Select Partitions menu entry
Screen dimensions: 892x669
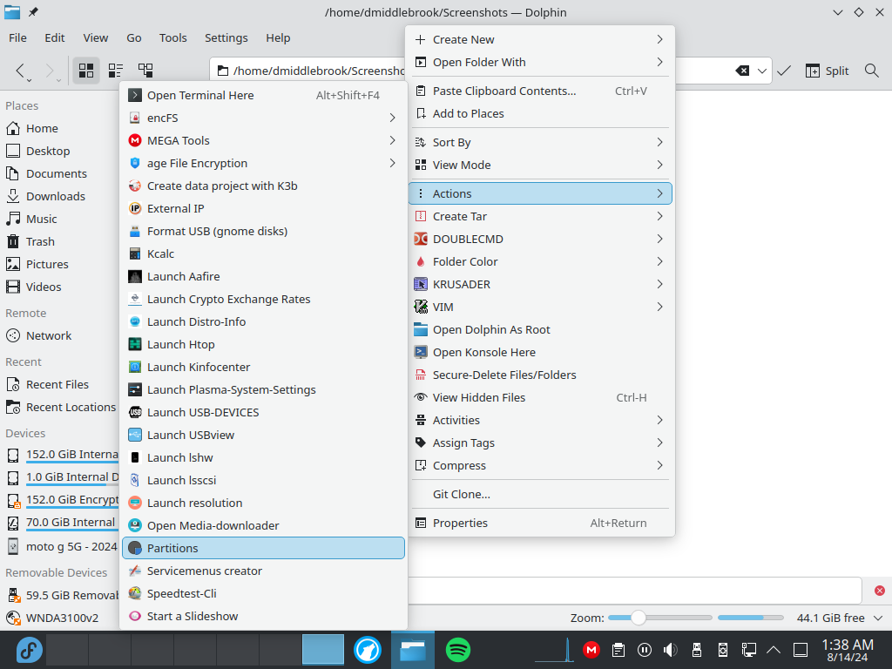pos(263,549)
